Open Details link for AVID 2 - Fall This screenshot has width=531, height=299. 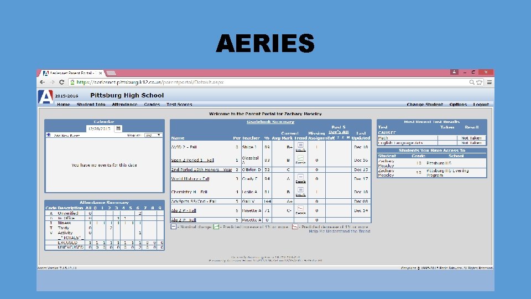pos(300,150)
